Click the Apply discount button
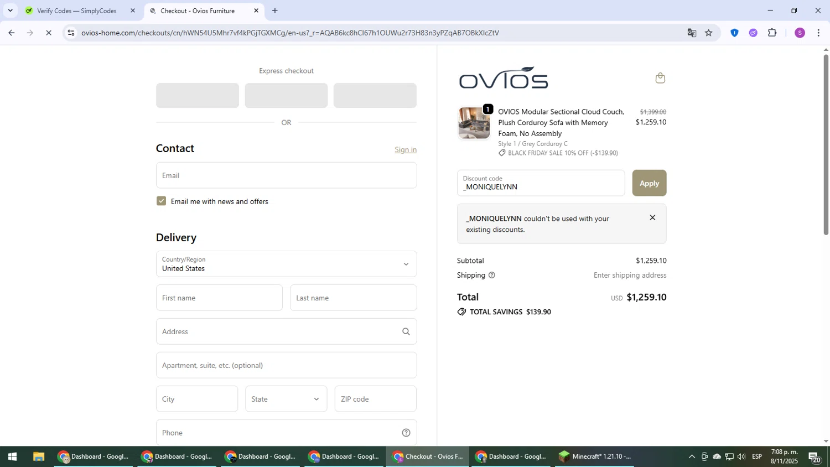830x467 pixels. (x=649, y=183)
